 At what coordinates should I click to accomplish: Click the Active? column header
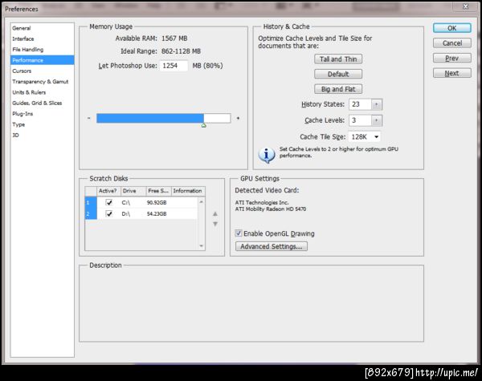click(108, 191)
